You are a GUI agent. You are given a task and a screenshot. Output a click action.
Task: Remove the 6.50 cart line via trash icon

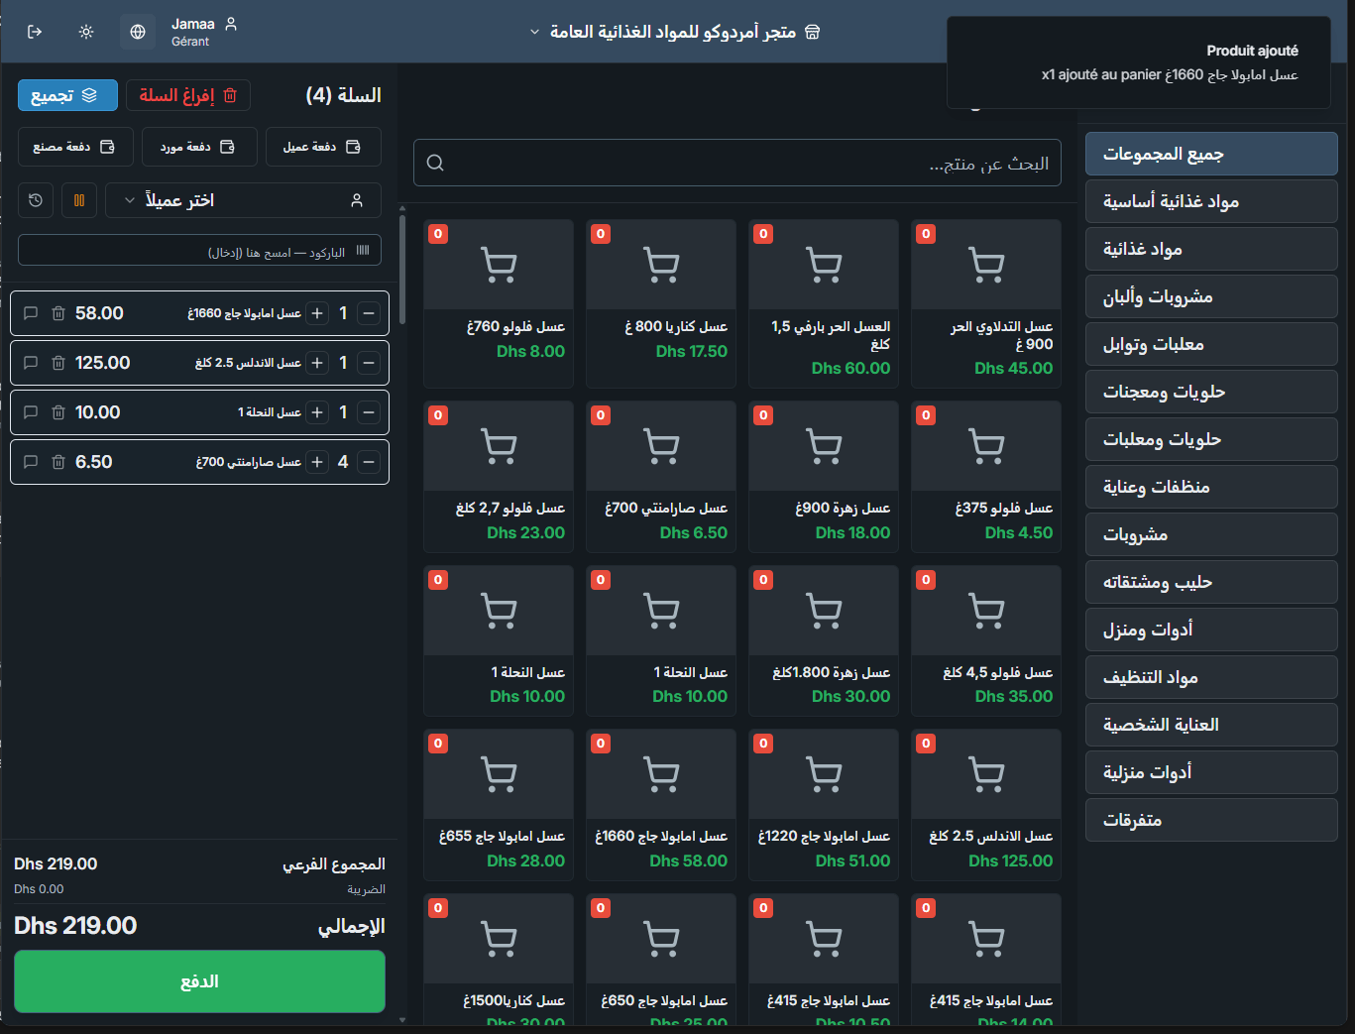(x=58, y=462)
